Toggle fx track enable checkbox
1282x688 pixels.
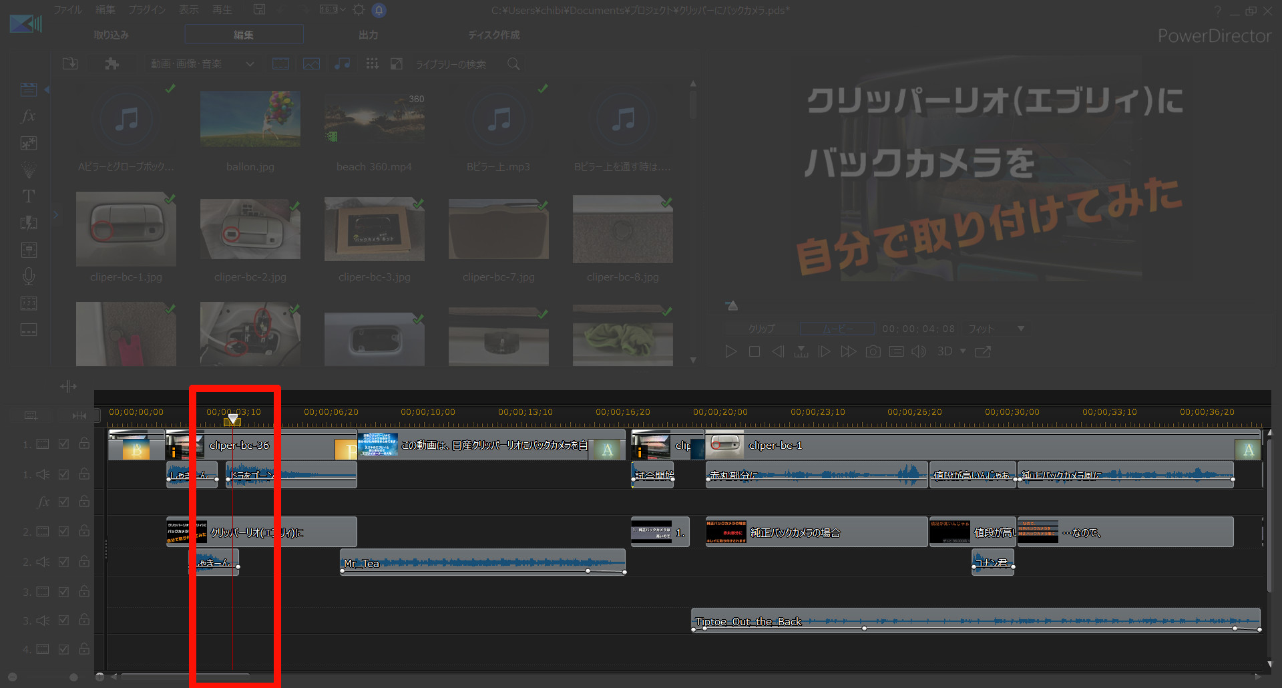pyautogui.click(x=63, y=502)
